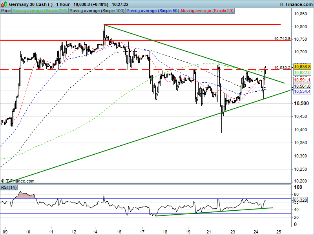Click the date label 19 on the time axis
Image resolution: width=314 pixels, height=235 pixels.
coord(188,232)
